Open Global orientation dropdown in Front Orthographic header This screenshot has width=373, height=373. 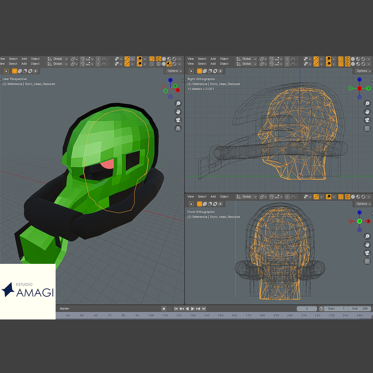click(x=247, y=197)
